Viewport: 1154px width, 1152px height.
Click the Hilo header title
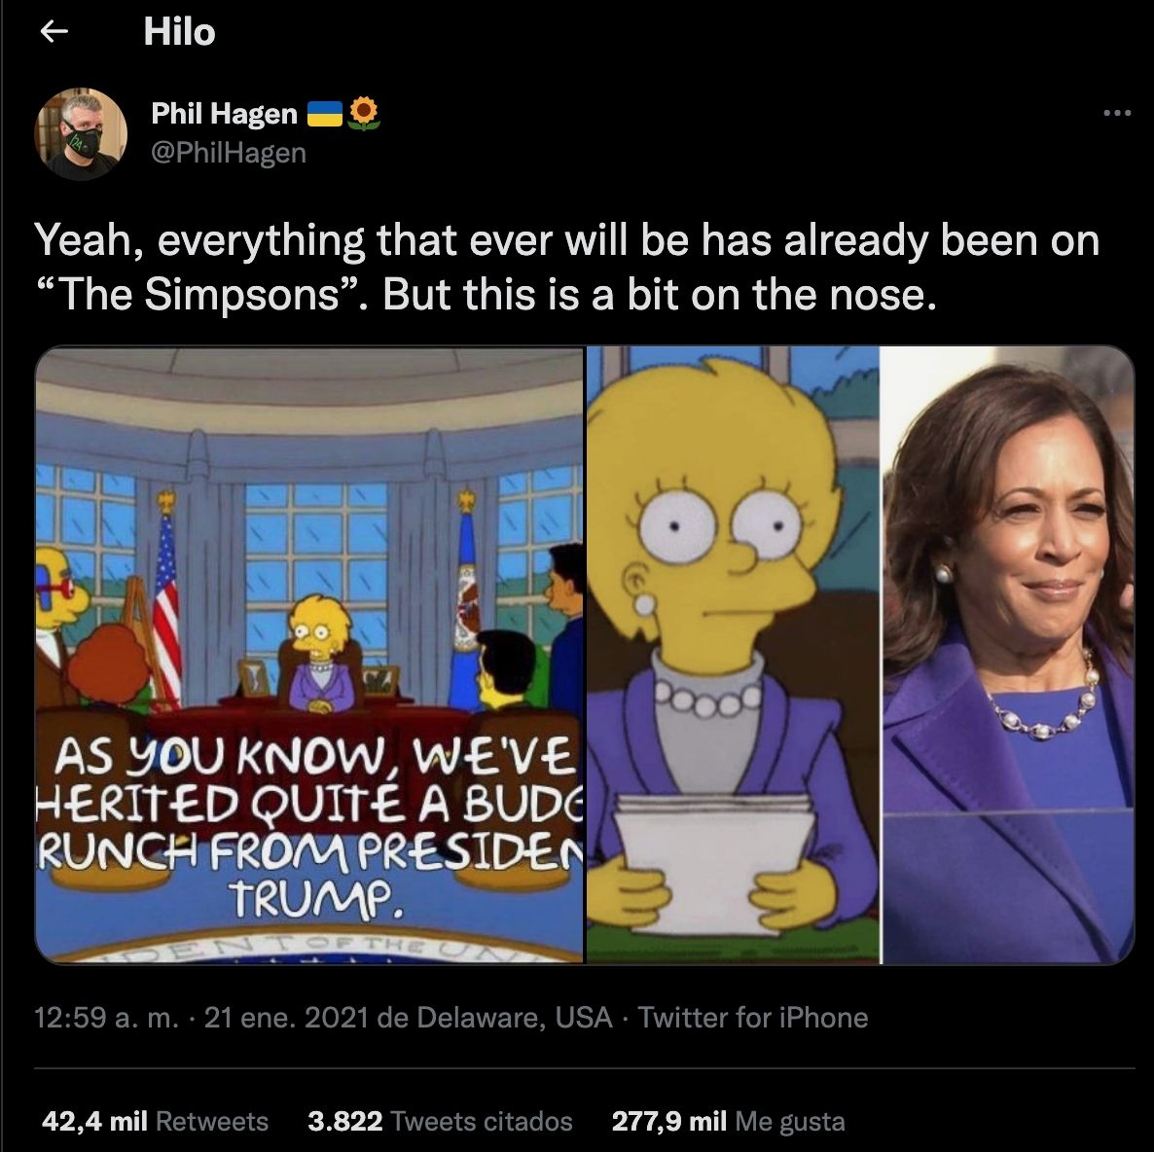tap(179, 32)
